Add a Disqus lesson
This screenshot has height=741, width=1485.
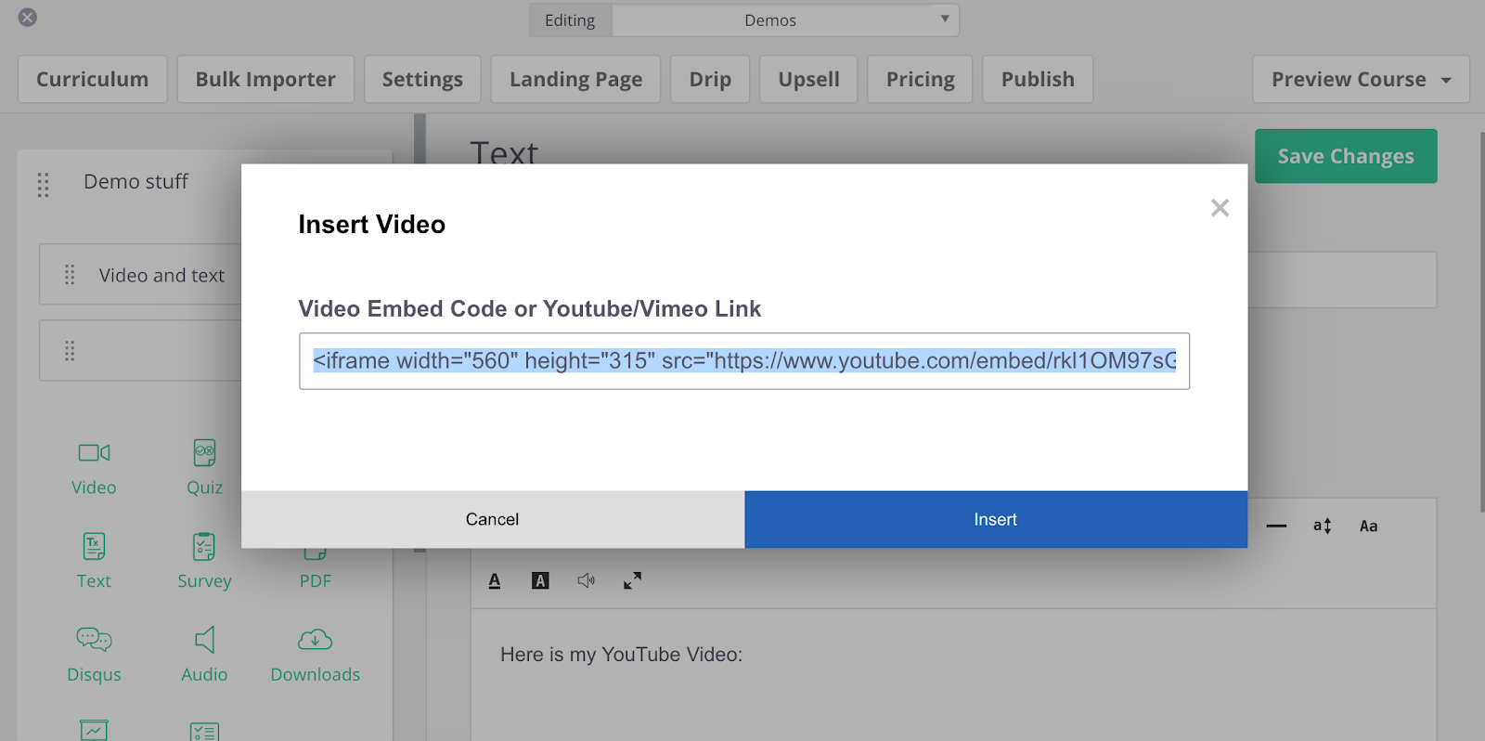click(x=94, y=655)
